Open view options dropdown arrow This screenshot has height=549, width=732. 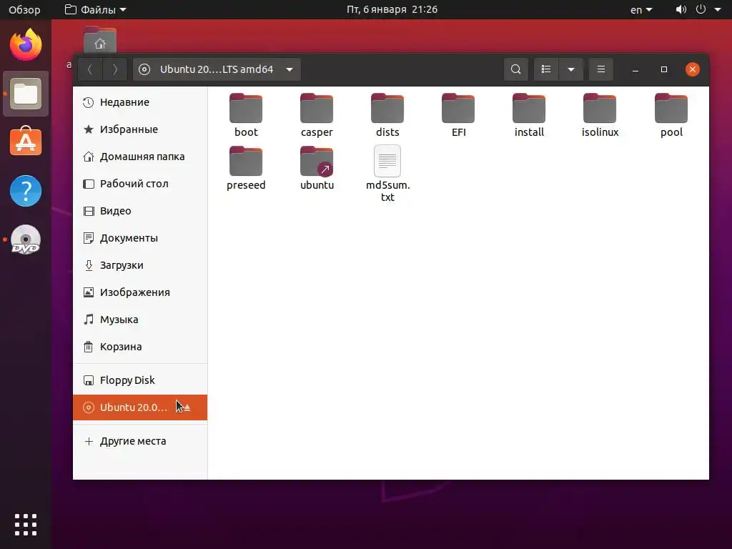coord(571,69)
